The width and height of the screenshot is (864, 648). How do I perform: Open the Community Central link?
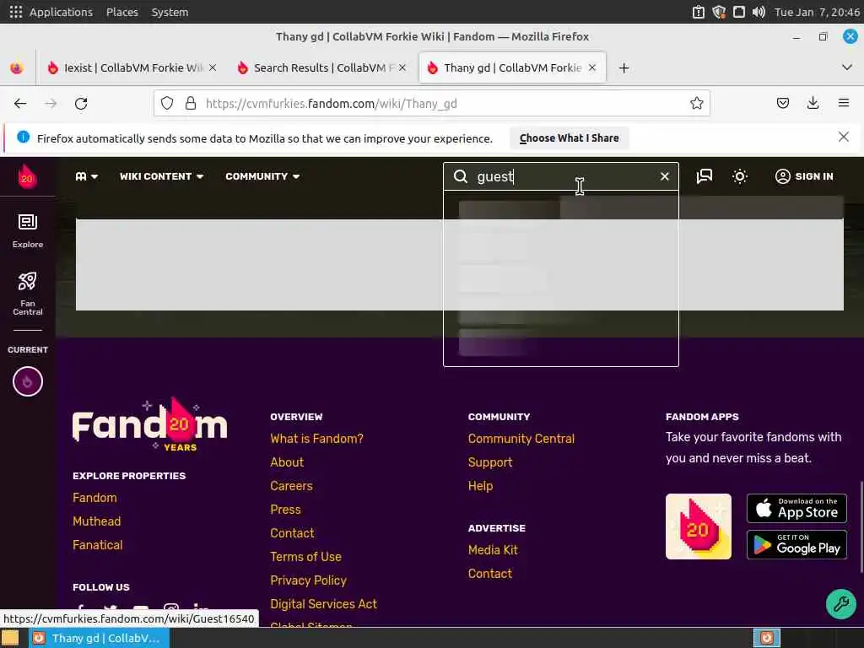click(521, 439)
